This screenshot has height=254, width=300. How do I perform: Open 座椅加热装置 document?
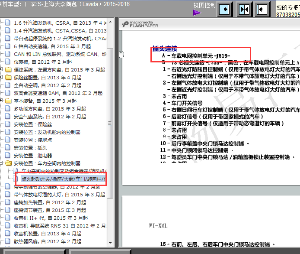[x=50, y=202]
